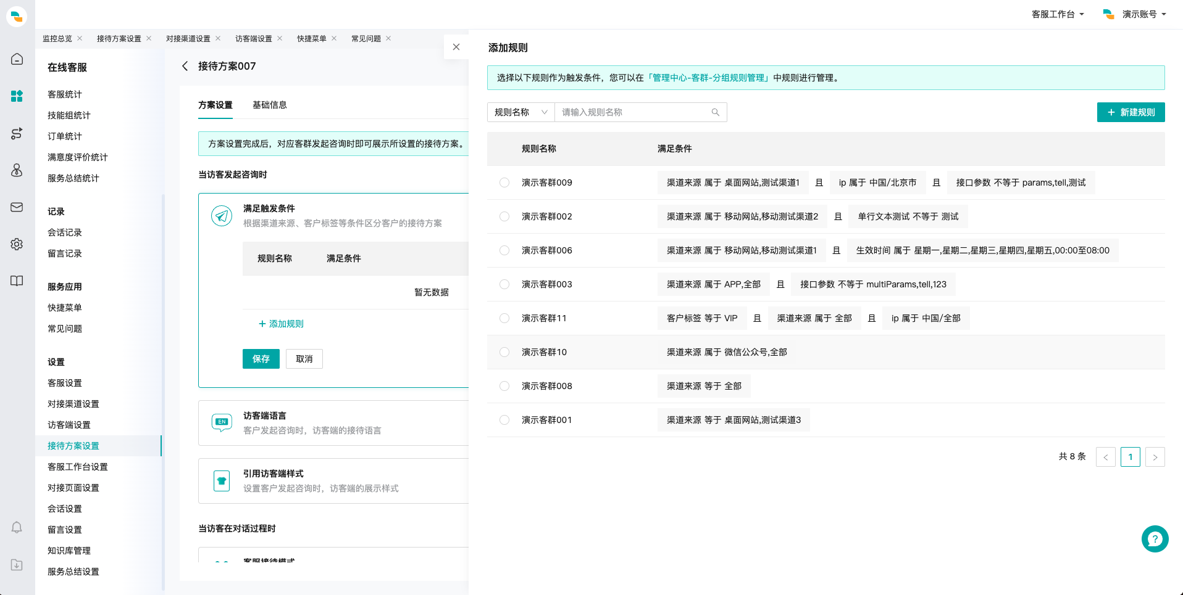
Task: Click the 保存 button
Action: pyautogui.click(x=261, y=359)
